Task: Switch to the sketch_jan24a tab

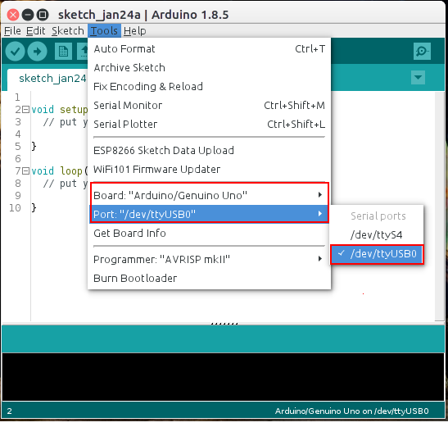Action: coord(48,79)
